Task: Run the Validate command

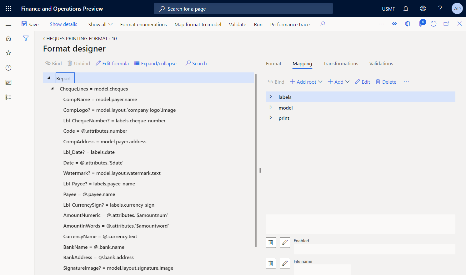Action: [x=237, y=24]
